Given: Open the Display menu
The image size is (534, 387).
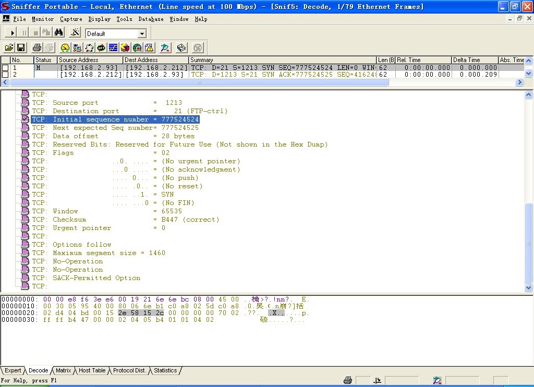Looking at the screenshot, I should point(99,19).
